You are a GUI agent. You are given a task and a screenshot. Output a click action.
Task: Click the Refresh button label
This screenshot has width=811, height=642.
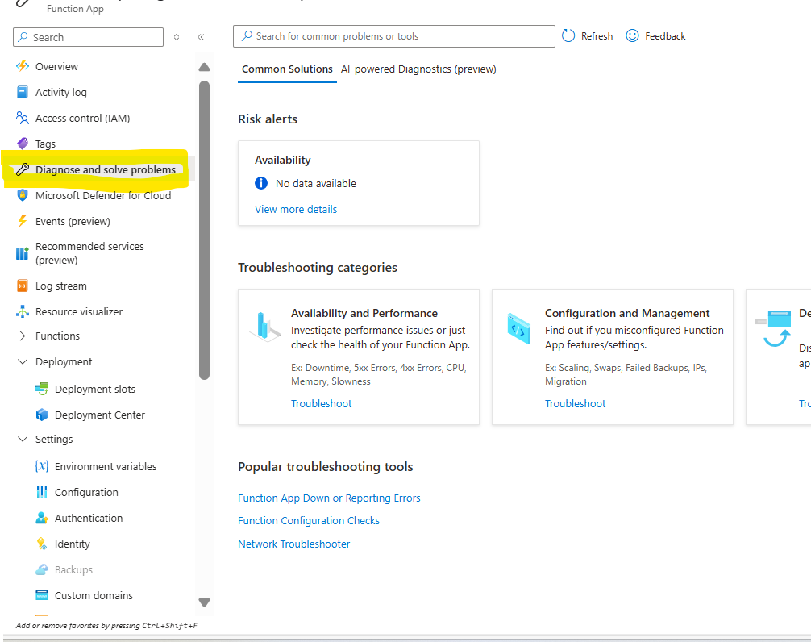tap(597, 35)
